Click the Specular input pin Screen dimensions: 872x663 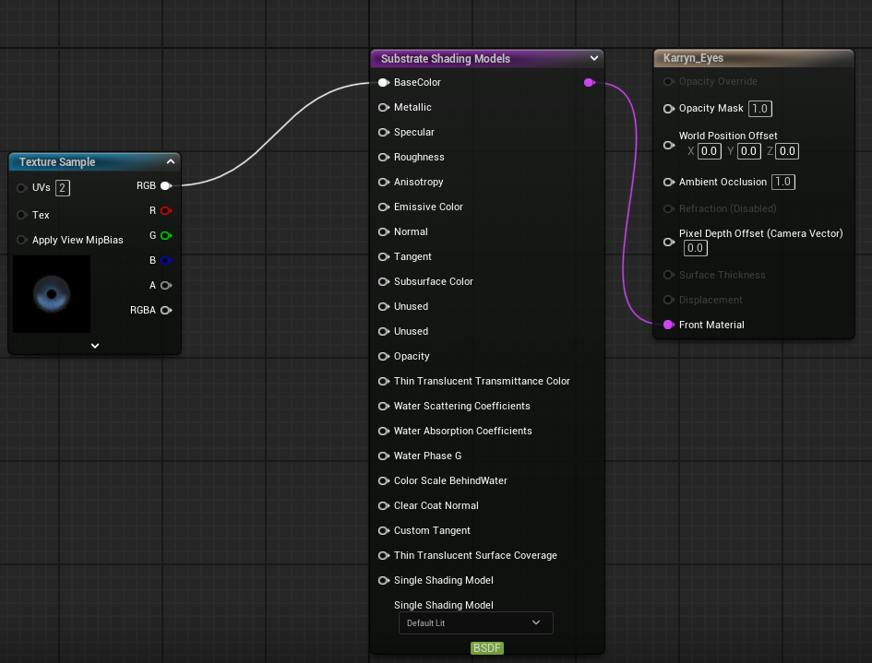coord(383,132)
